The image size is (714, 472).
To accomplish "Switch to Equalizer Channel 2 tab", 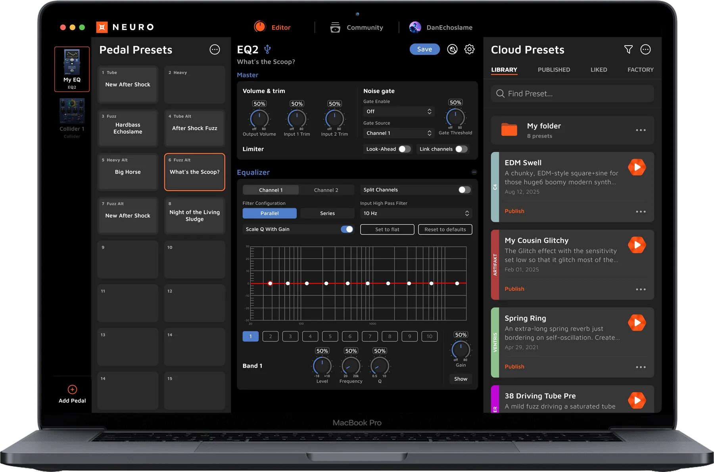I will coord(326,190).
